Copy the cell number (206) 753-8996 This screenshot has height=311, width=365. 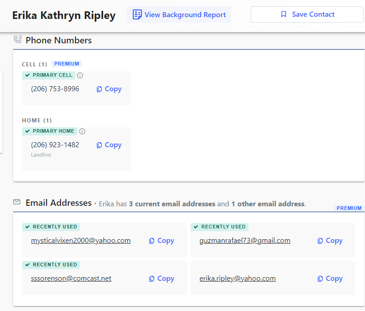click(109, 89)
